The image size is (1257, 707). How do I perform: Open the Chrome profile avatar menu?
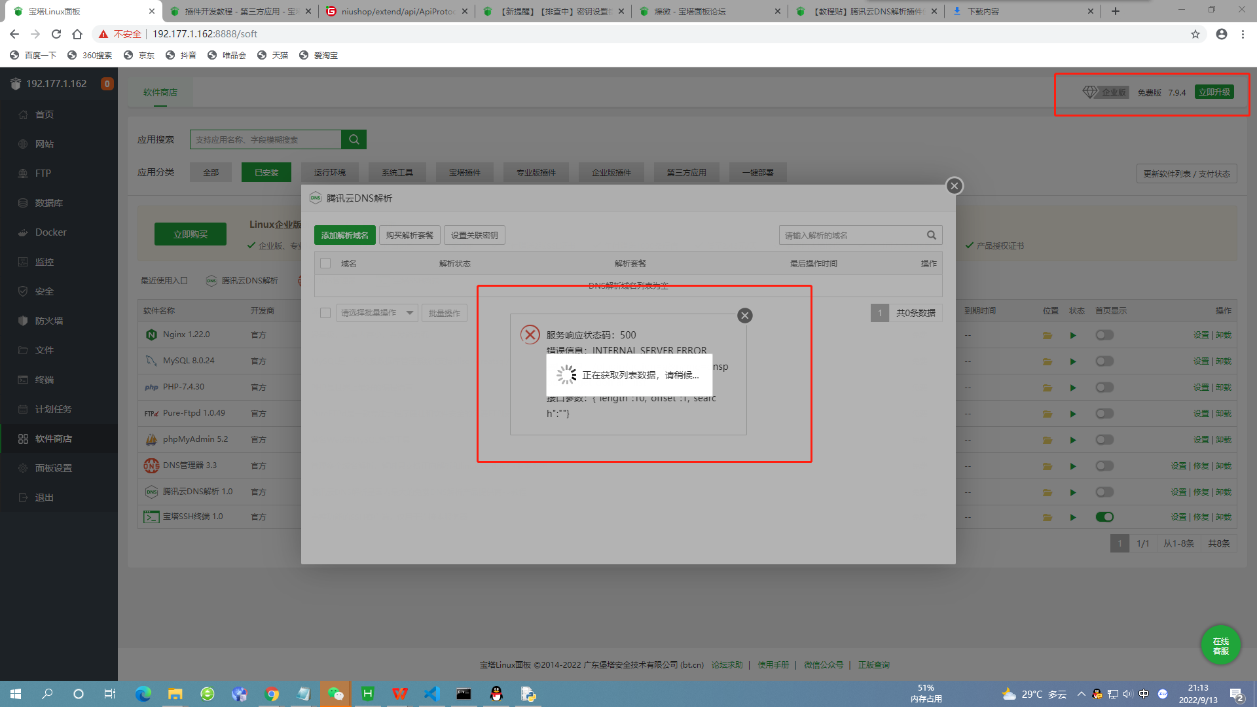pos(1221,34)
